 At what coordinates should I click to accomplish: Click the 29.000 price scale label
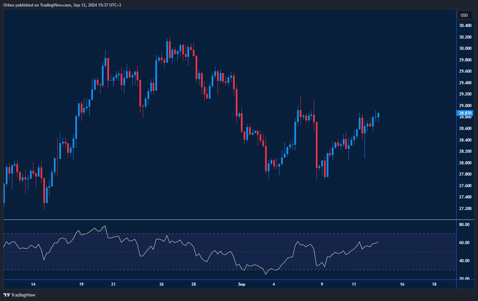pos(465,106)
